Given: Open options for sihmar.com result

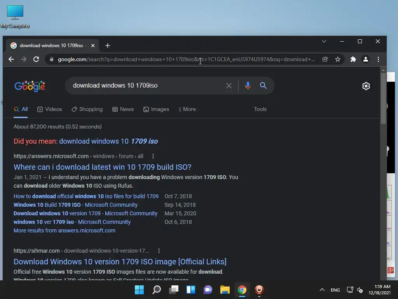Looking at the screenshot, I should [159, 251].
